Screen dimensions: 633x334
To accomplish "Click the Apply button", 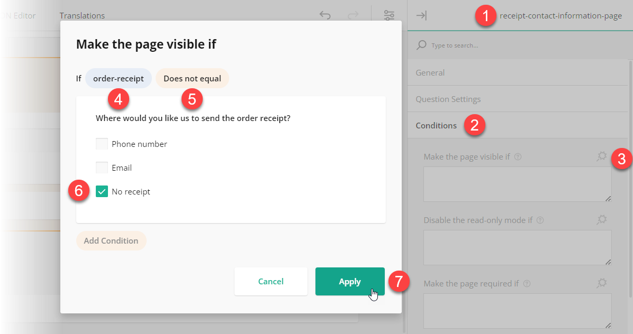I will point(350,281).
